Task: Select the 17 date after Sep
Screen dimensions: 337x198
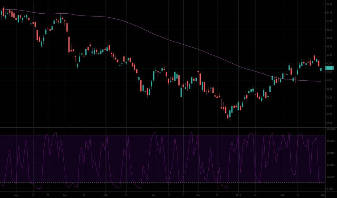Action: tap(84, 195)
